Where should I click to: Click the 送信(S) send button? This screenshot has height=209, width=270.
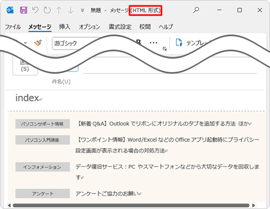pos(25,66)
